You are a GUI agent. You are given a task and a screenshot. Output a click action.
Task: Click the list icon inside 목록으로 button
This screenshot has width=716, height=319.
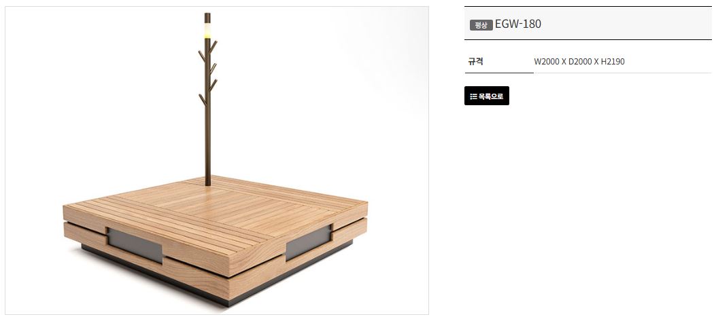point(473,96)
